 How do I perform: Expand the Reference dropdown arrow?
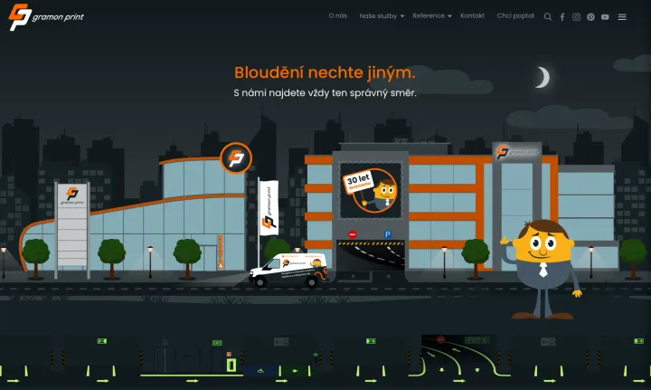449,16
